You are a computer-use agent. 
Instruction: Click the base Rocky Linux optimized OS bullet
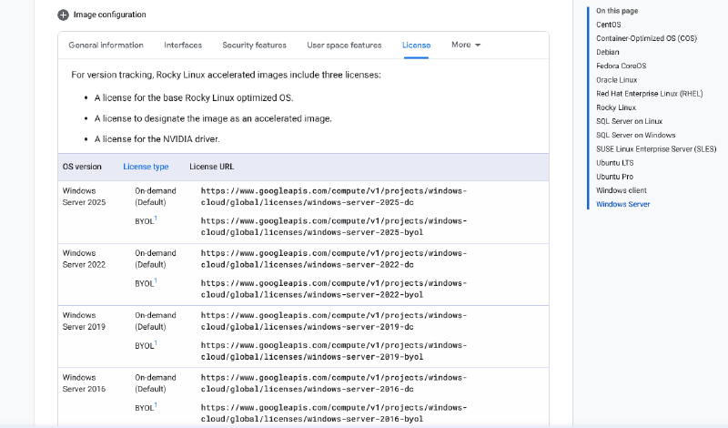(x=194, y=98)
